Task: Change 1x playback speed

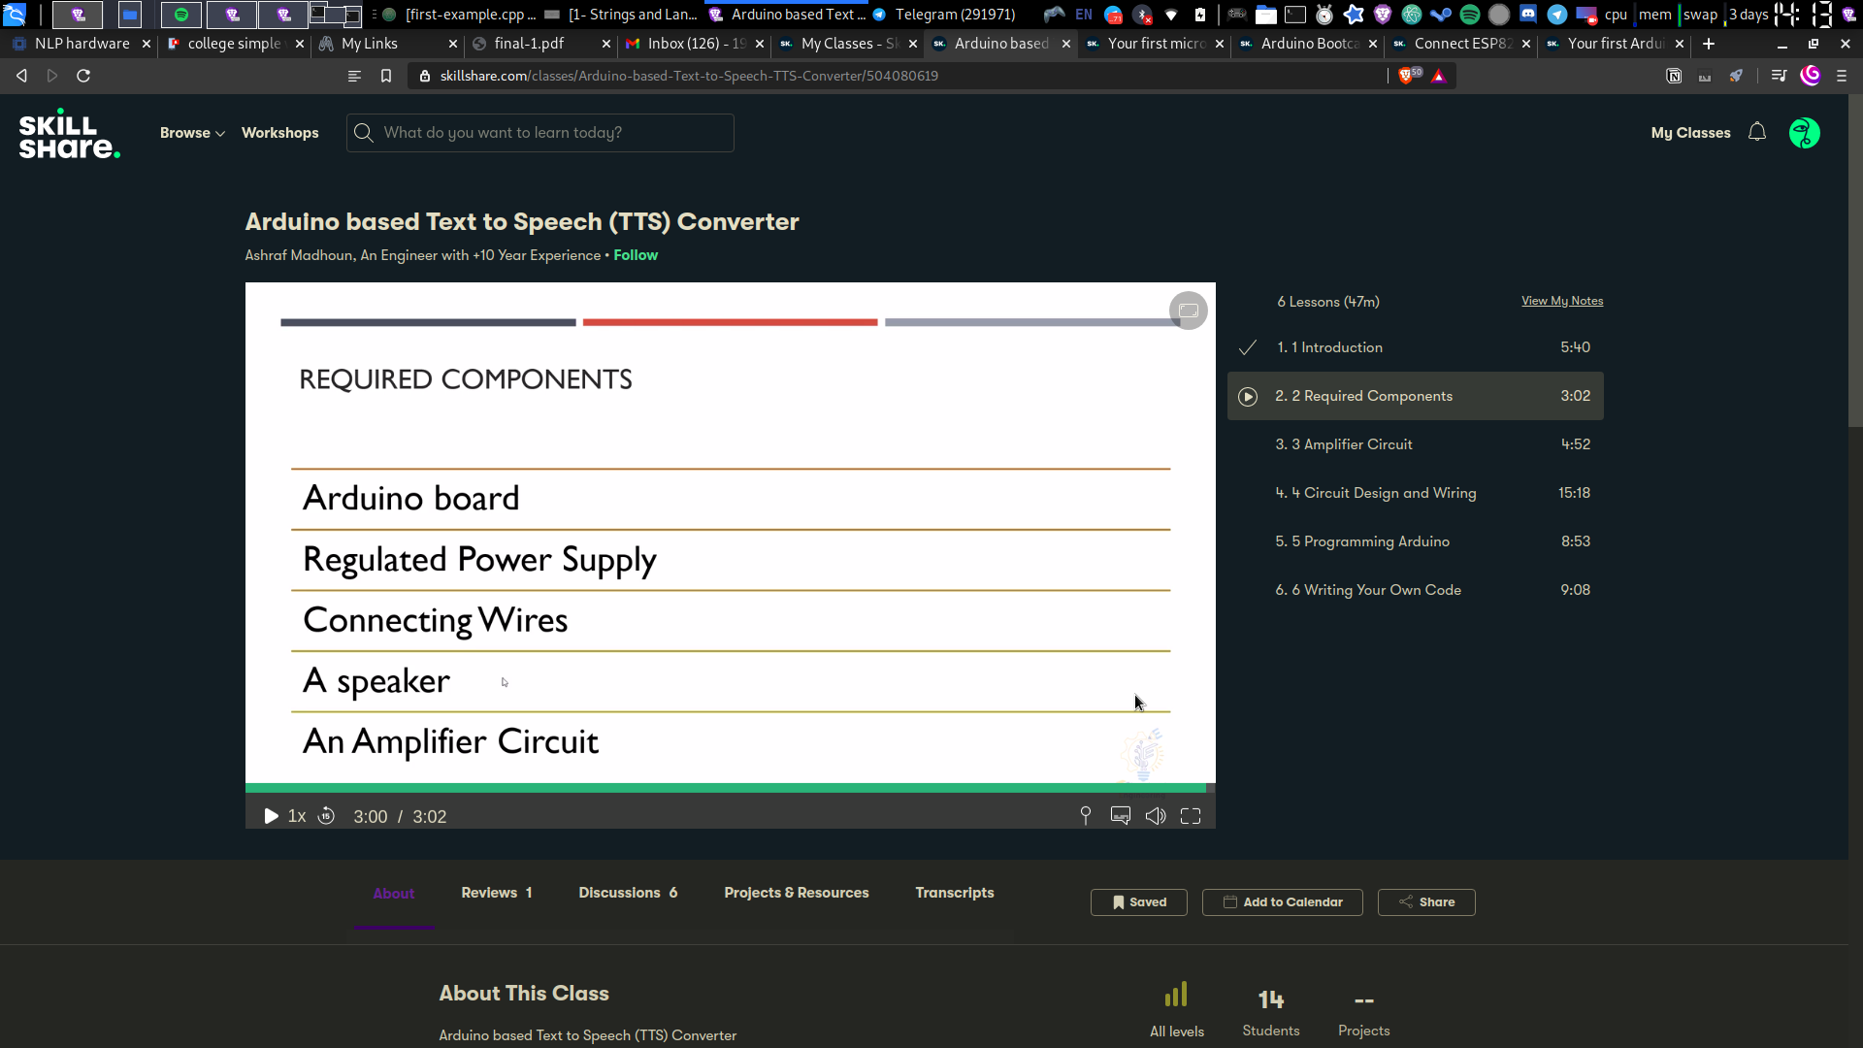Action: click(x=297, y=816)
